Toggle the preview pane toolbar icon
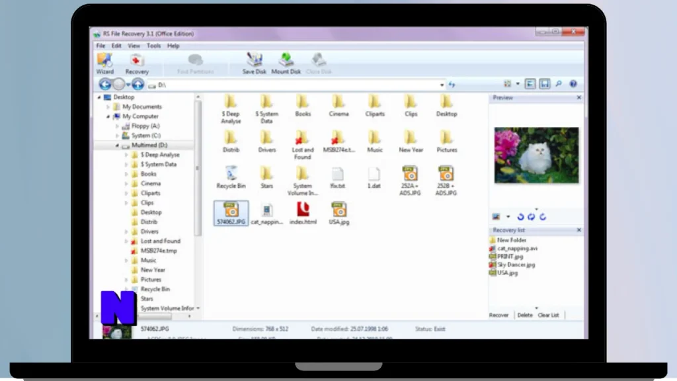Image resolution: width=677 pixels, height=381 pixels. coord(530,84)
